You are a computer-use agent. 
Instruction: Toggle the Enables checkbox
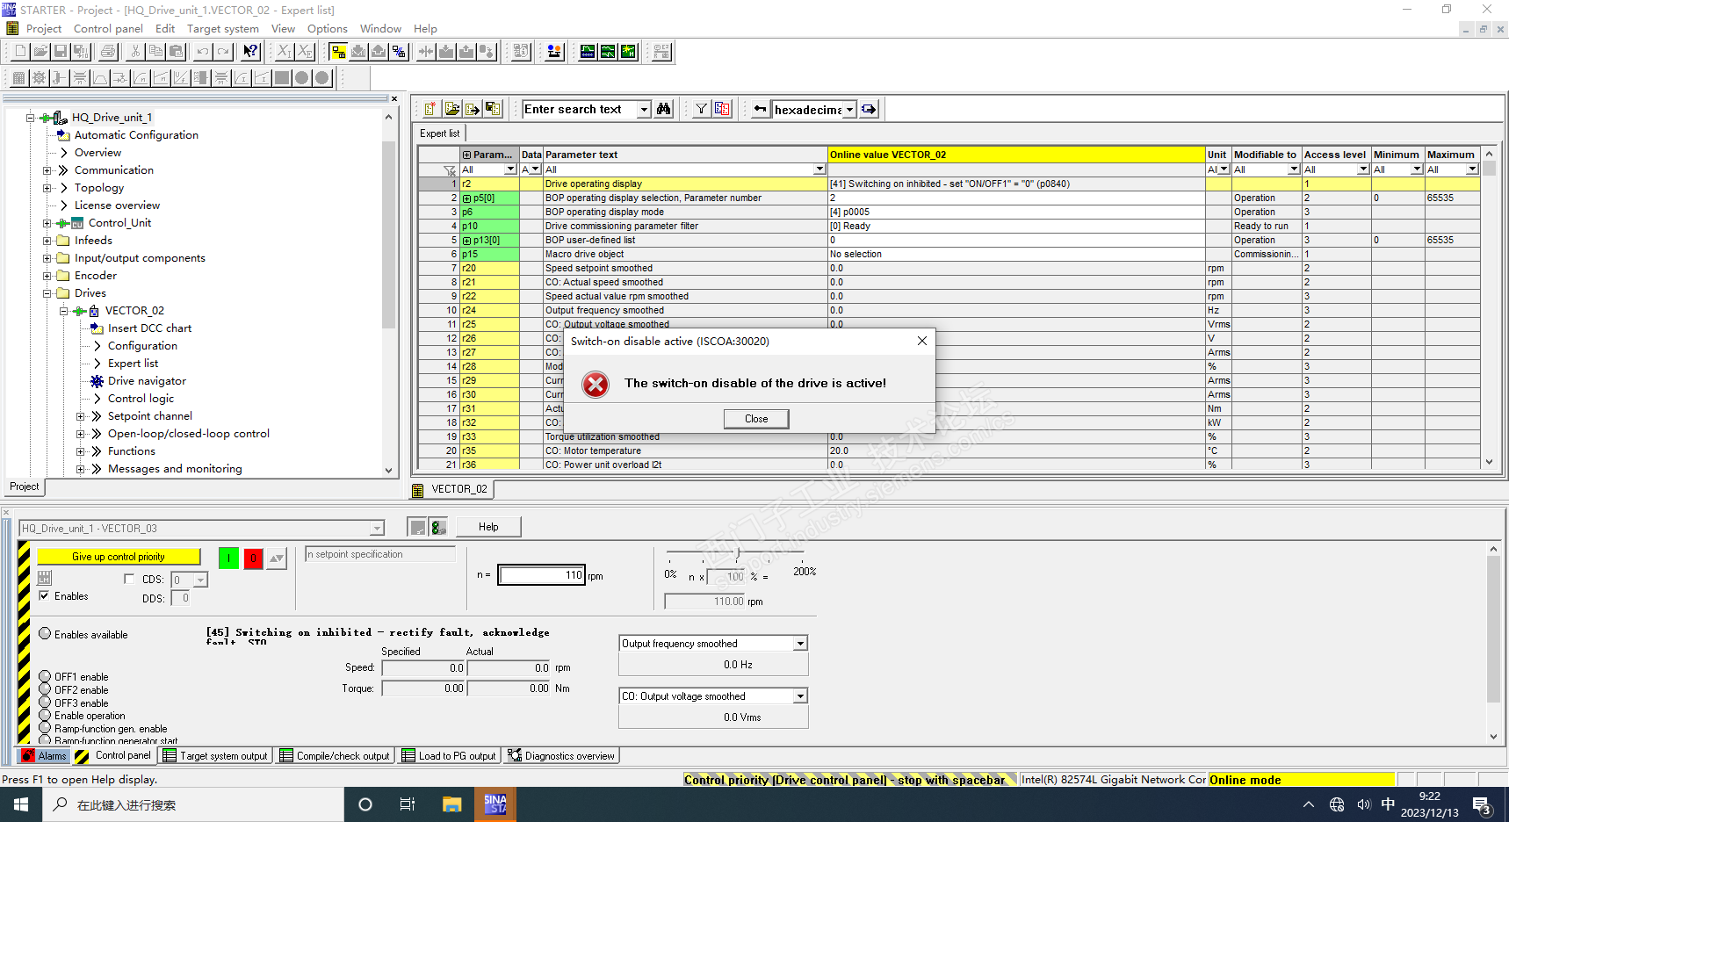click(x=44, y=595)
